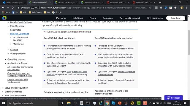Open All supported technologies and versions link
The width and height of the screenshot is (190, 106).
[x=20, y=68]
